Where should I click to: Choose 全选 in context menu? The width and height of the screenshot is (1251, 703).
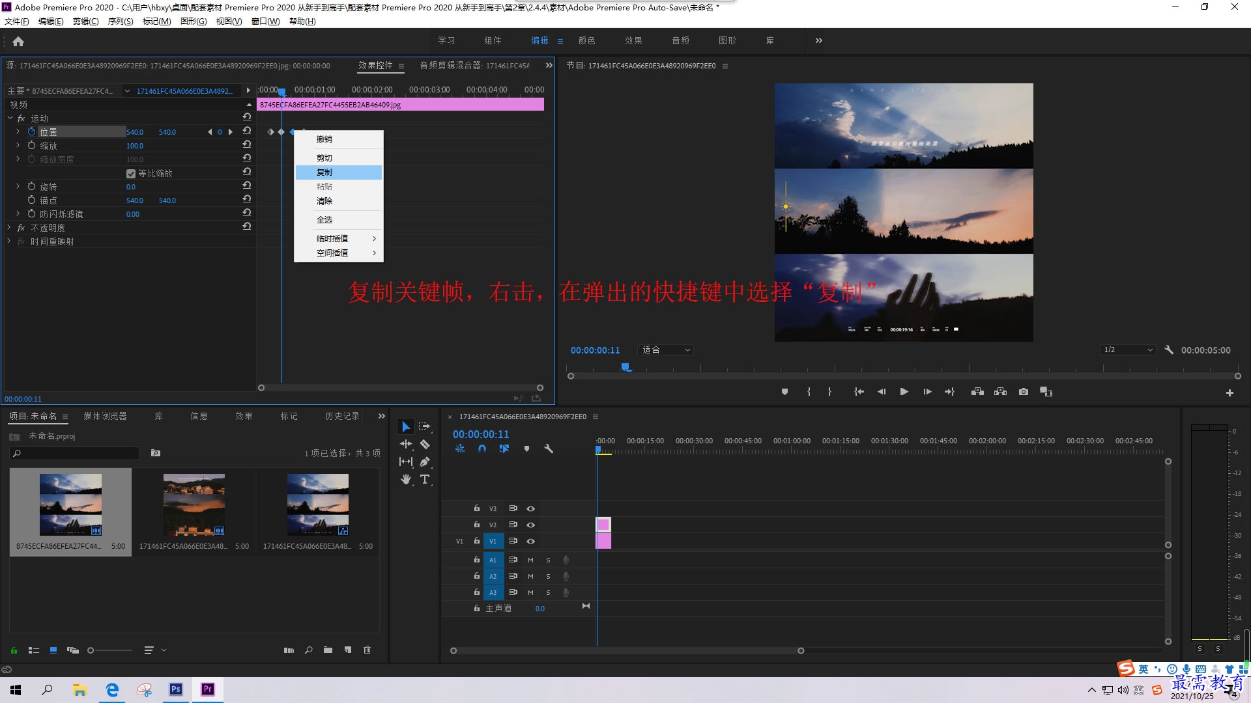339,219
